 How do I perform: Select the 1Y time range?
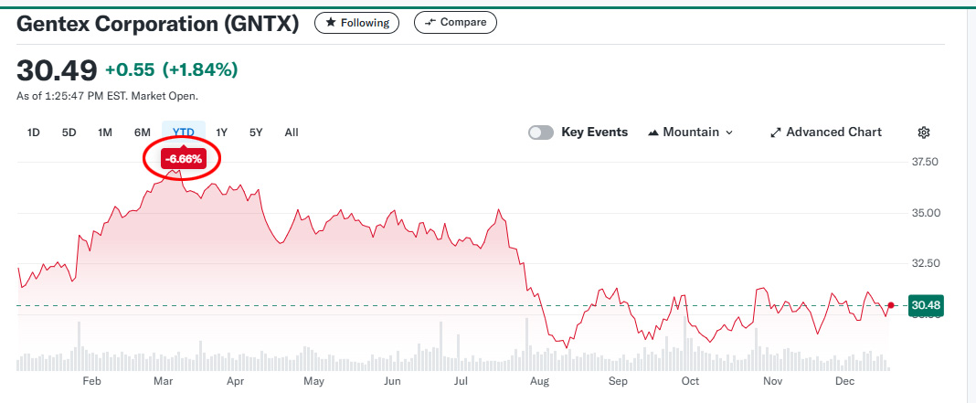221,133
